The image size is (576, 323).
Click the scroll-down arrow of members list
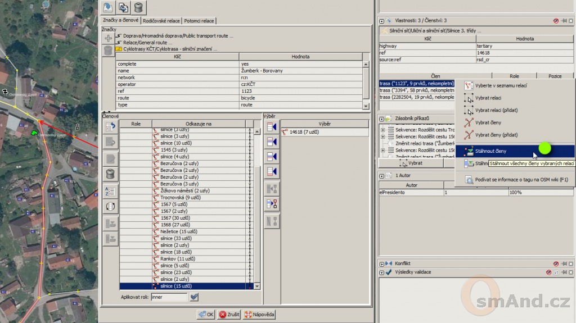pos(256,286)
